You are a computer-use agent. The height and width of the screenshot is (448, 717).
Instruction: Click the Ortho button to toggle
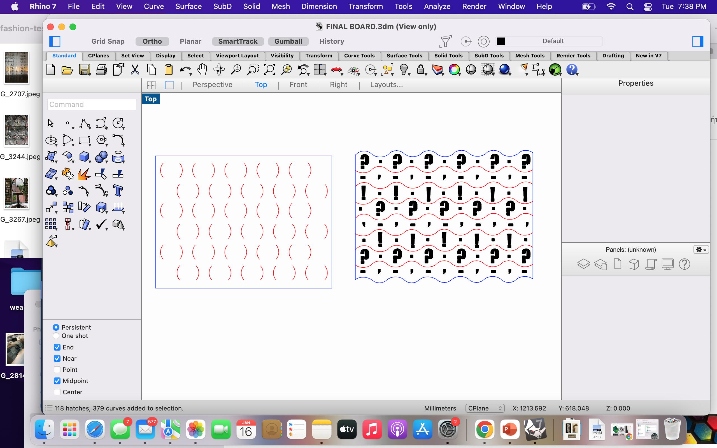click(x=152, y=41)
